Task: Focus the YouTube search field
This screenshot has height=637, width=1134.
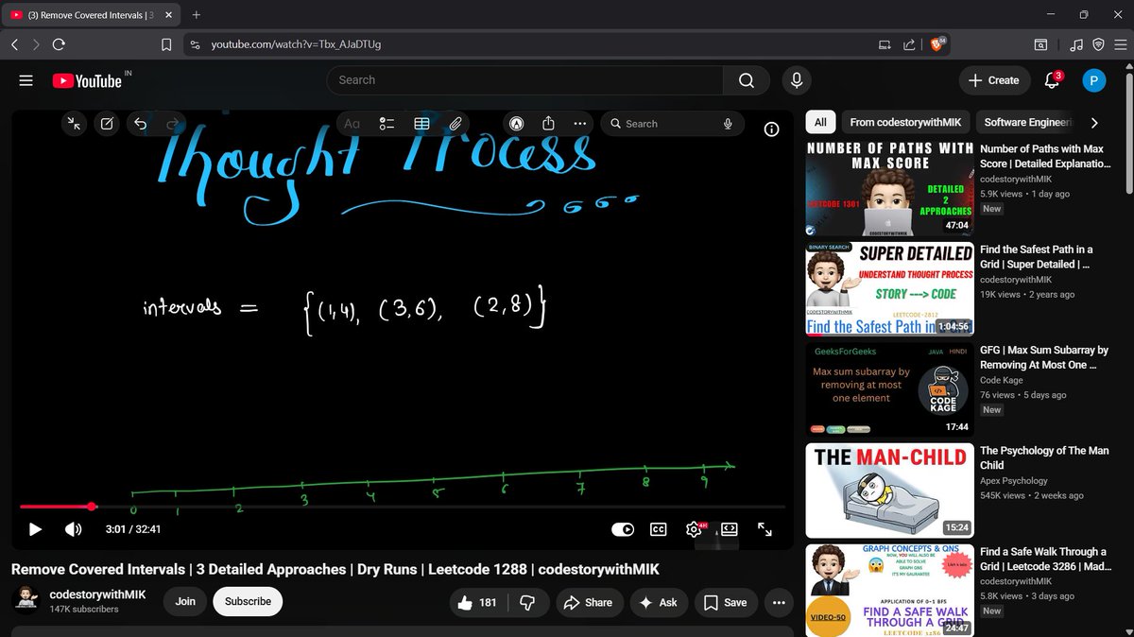Action: coord(524,80)
